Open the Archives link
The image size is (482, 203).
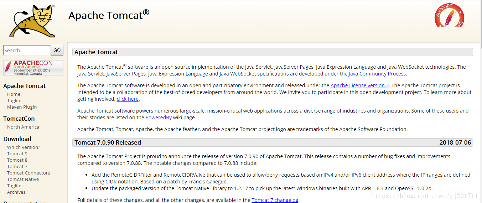(16, 192)
